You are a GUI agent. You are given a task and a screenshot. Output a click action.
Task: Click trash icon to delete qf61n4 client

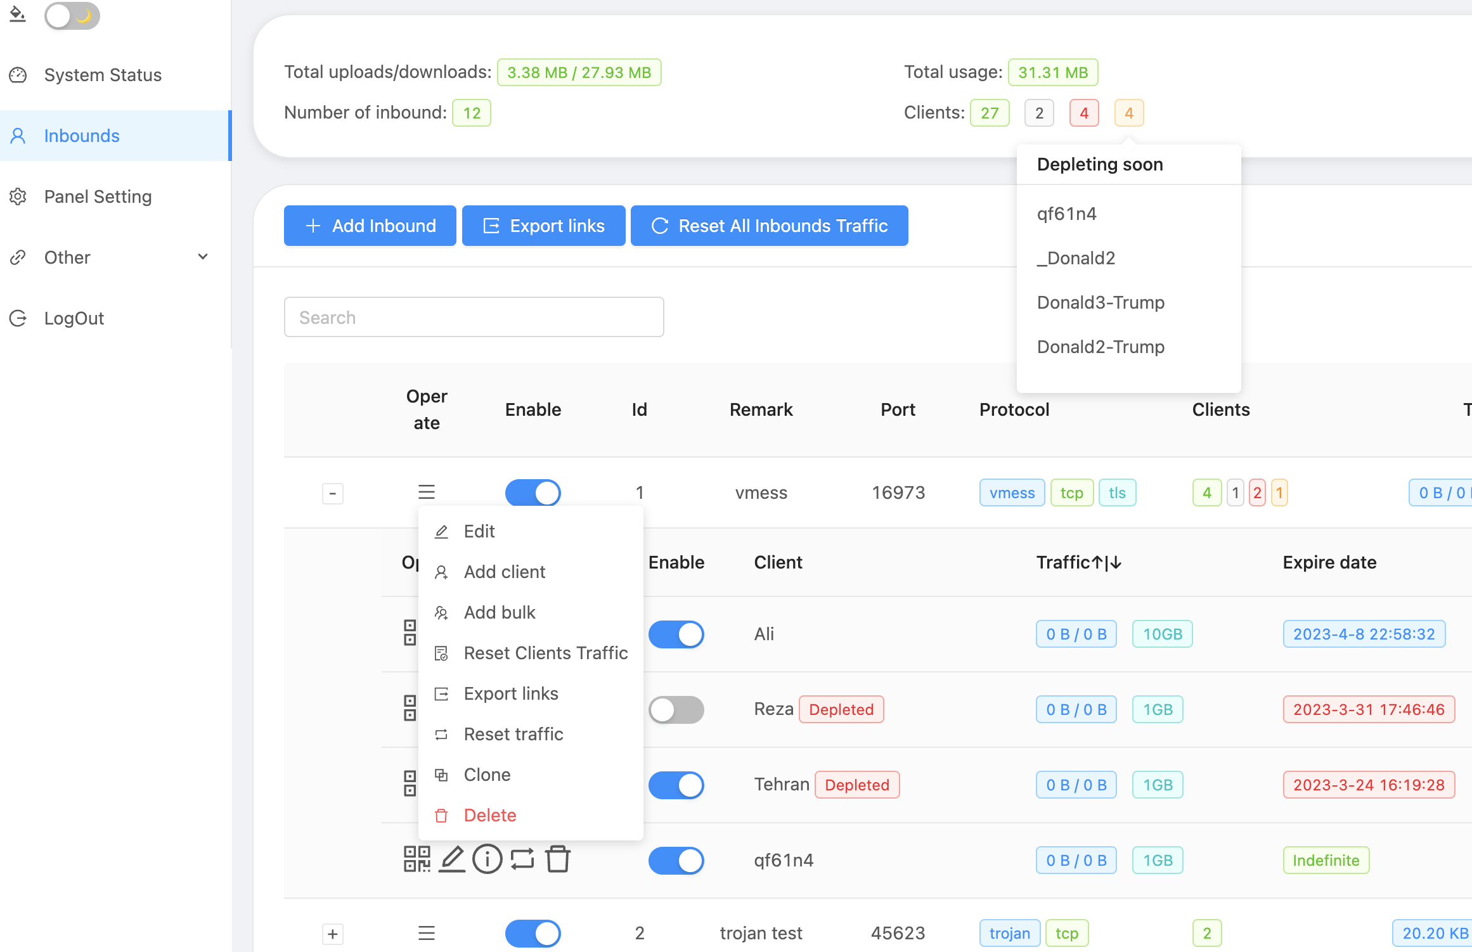point(558,859)
